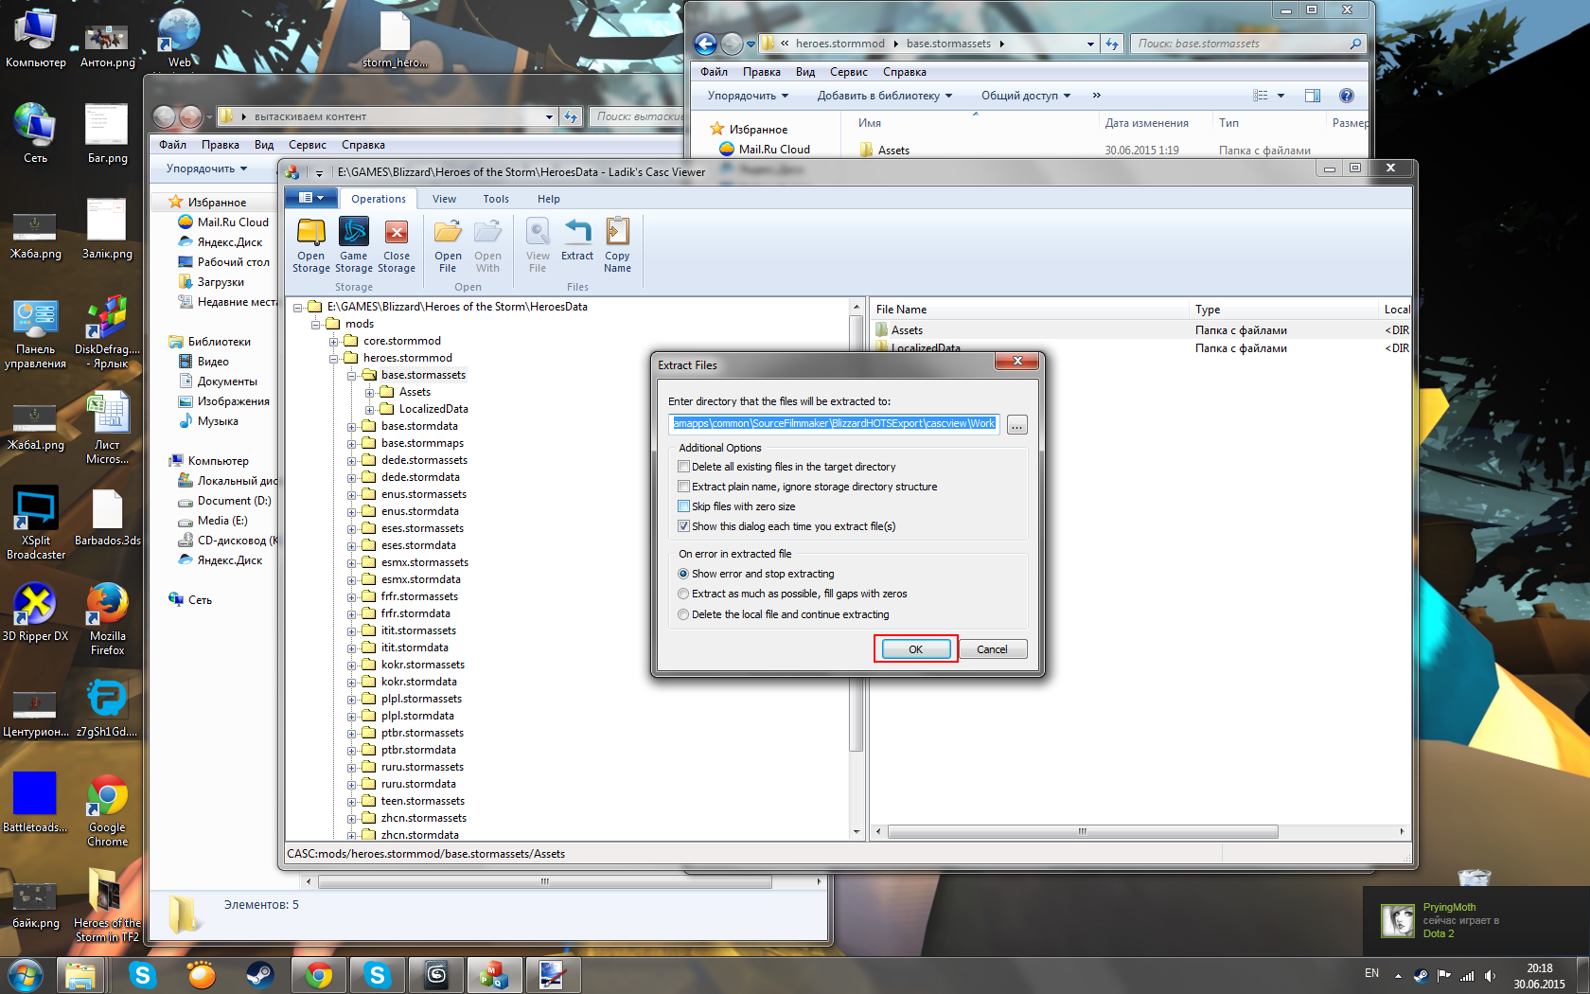Image resolution: width=1590 pixels, height=994 pixels.
Task: Collapse the mods tree node
Action: click(316, 324)
